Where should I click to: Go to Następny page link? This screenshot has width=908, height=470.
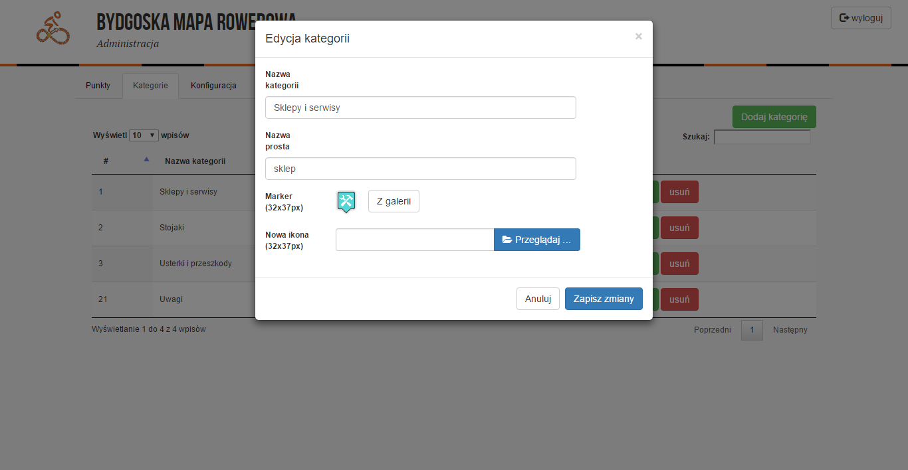[790, 330]
